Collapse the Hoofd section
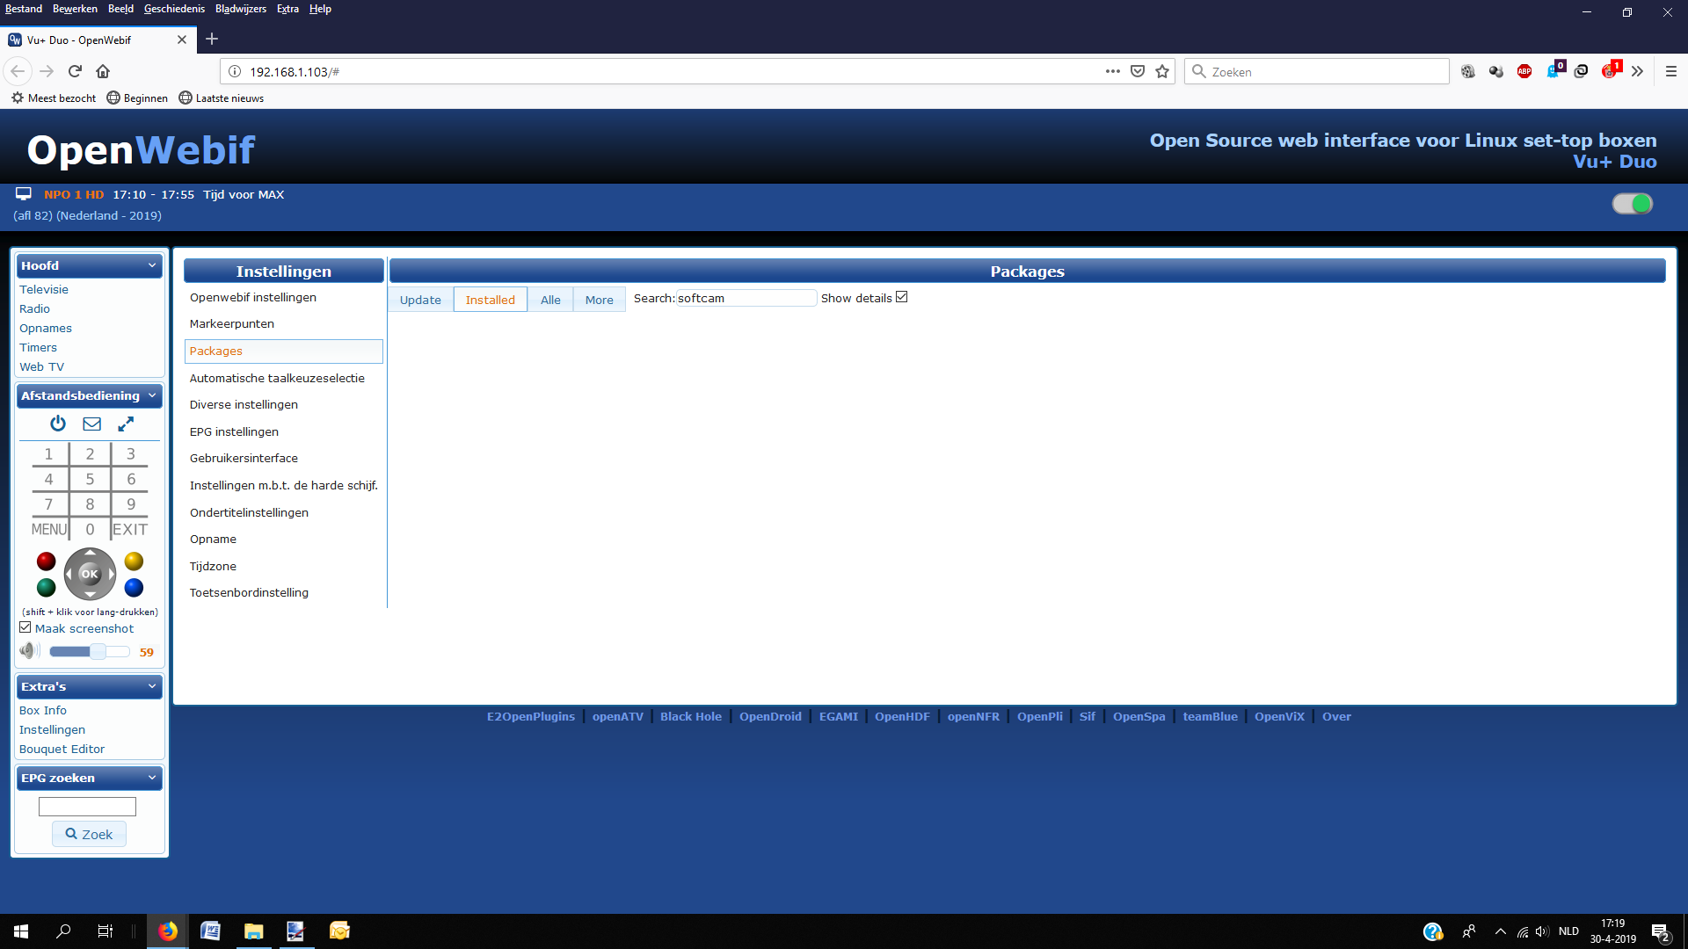1688x949 pixels. coord(152,265)
